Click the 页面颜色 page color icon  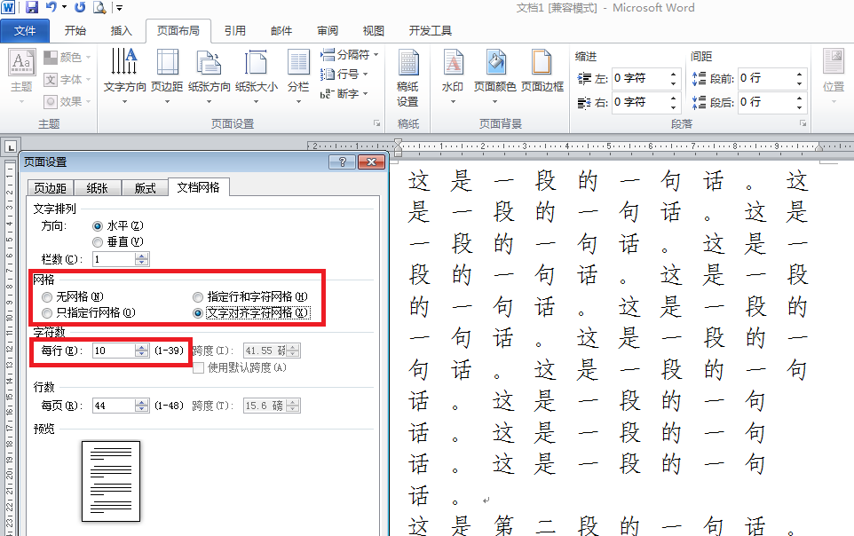coord(495,61)
